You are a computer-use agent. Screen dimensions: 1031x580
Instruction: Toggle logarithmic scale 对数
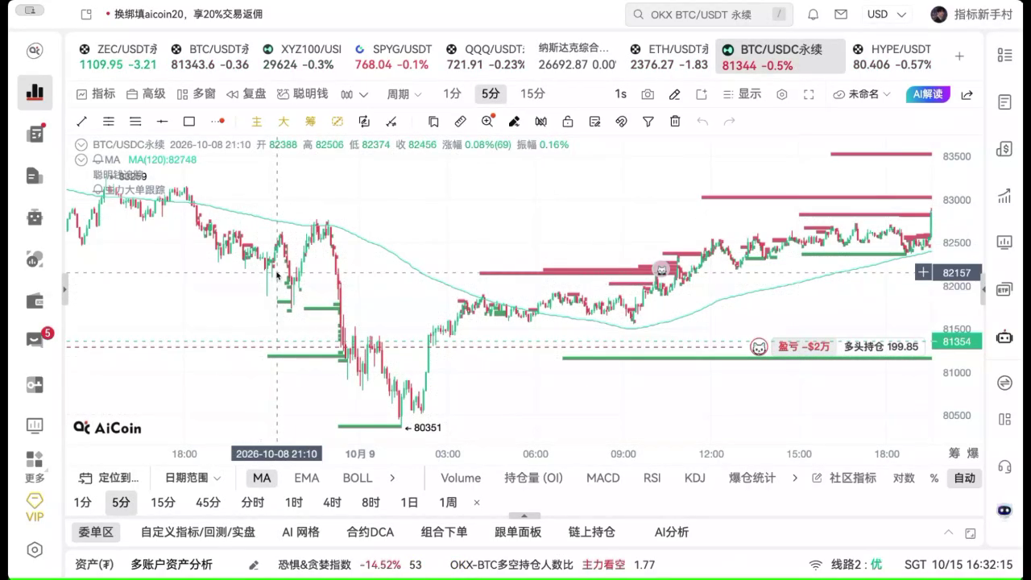pyautogui.click(x=904, y=478)
